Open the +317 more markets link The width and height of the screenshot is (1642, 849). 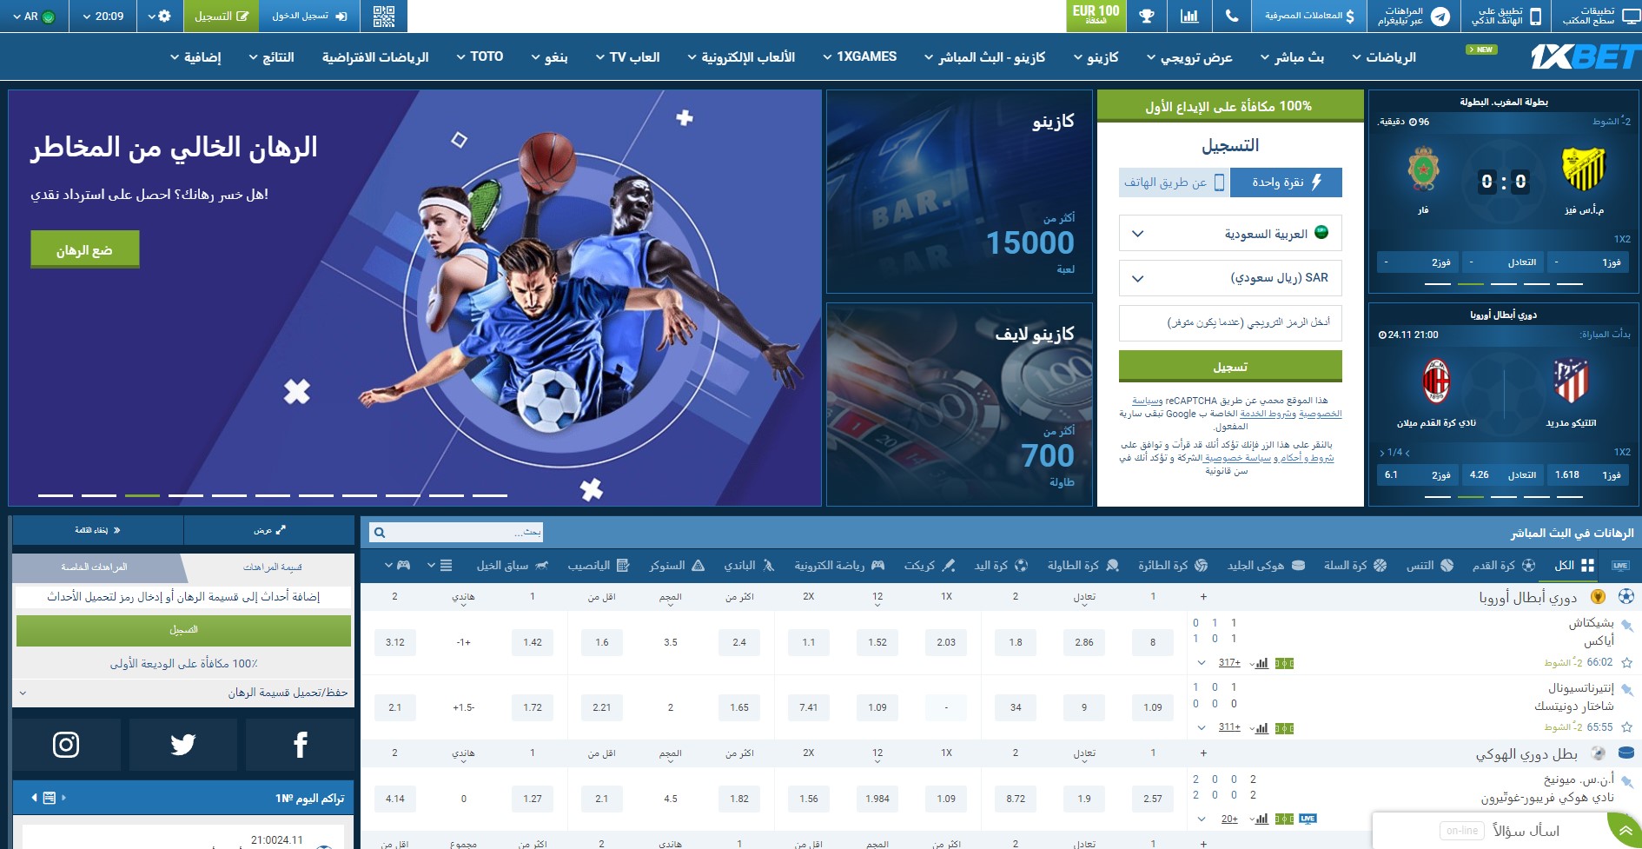point(1228,663)
